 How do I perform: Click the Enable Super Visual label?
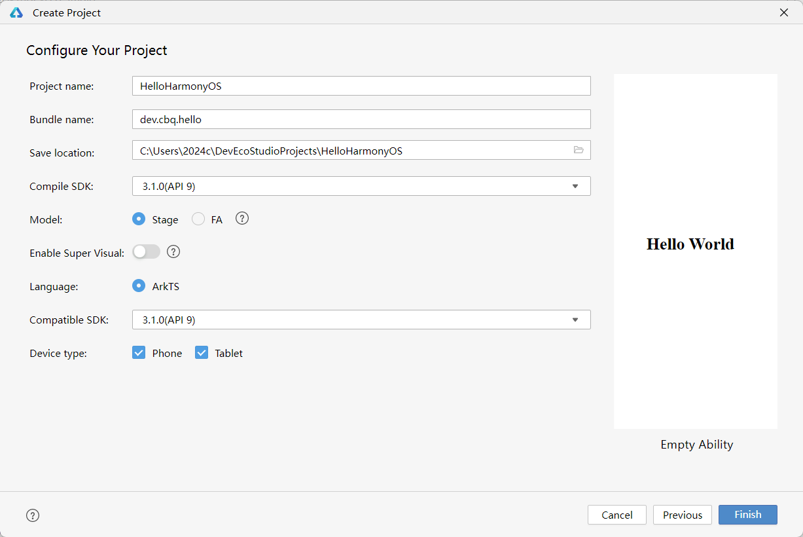coord(77,253)
